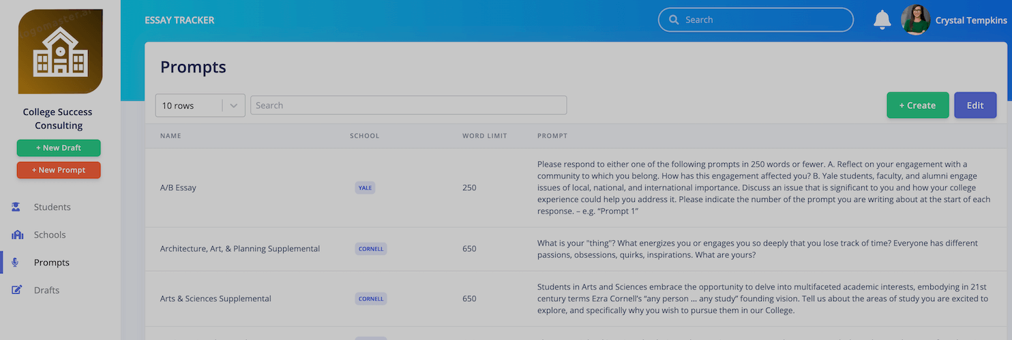
Task: Click the YALE school tag
Action: click(x=365, y=188)
